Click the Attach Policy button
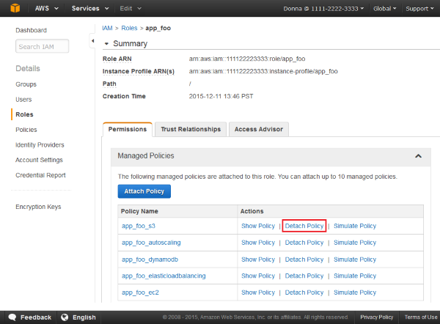Screen dimensions: 440x324 coord(144,191)
